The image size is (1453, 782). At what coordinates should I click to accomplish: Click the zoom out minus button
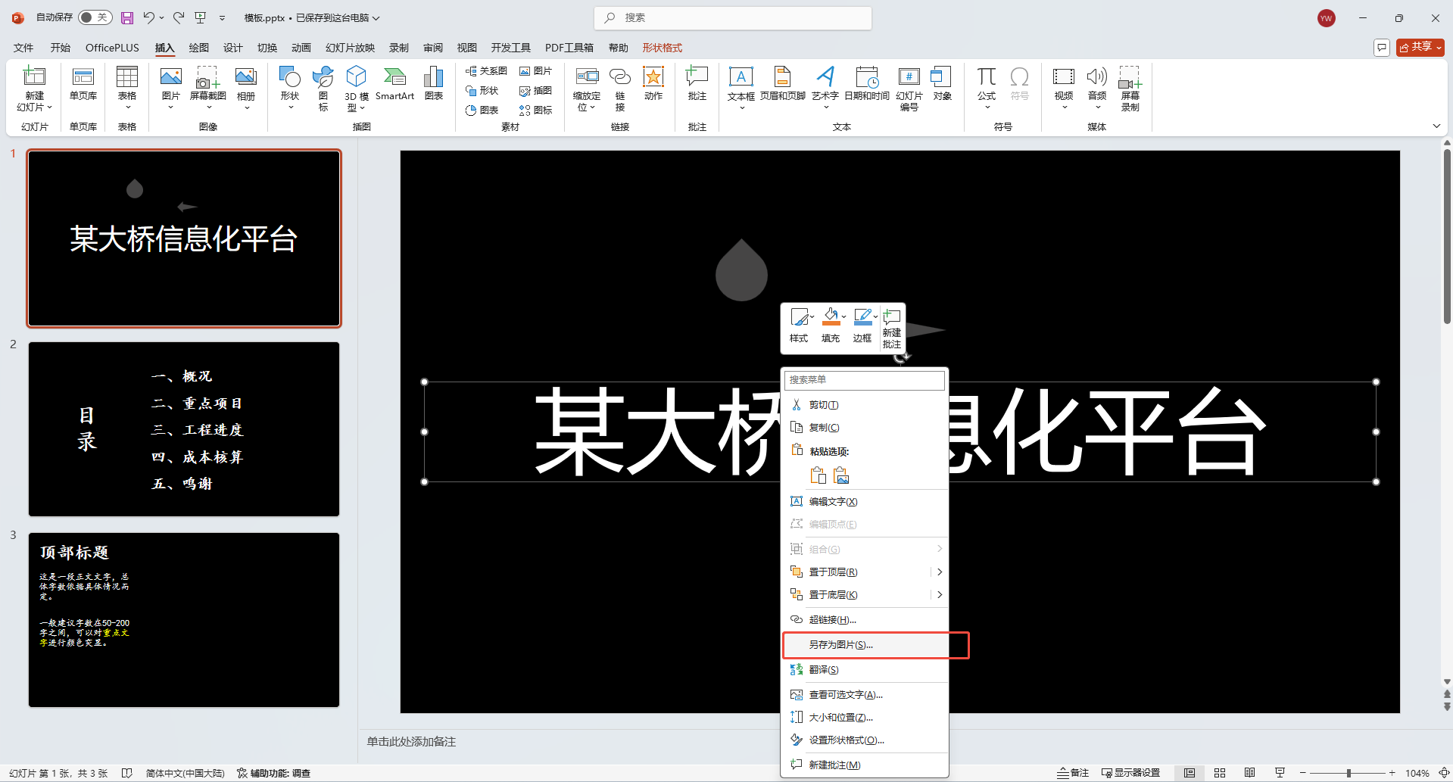[x=1302, y=773]
